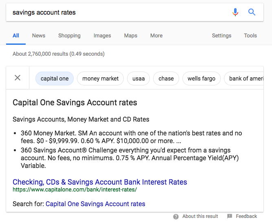This screenshot has height=222, width=272.
Task: Expand the More search categories menu
Action: pos(156,35)
